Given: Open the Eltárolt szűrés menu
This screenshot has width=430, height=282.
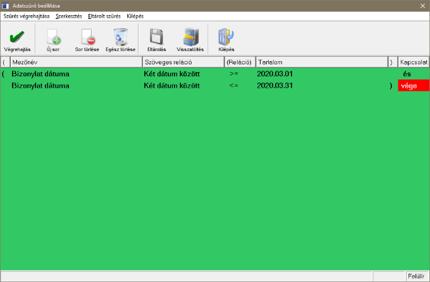Looking at the screenshot, I should coord(104,16).
